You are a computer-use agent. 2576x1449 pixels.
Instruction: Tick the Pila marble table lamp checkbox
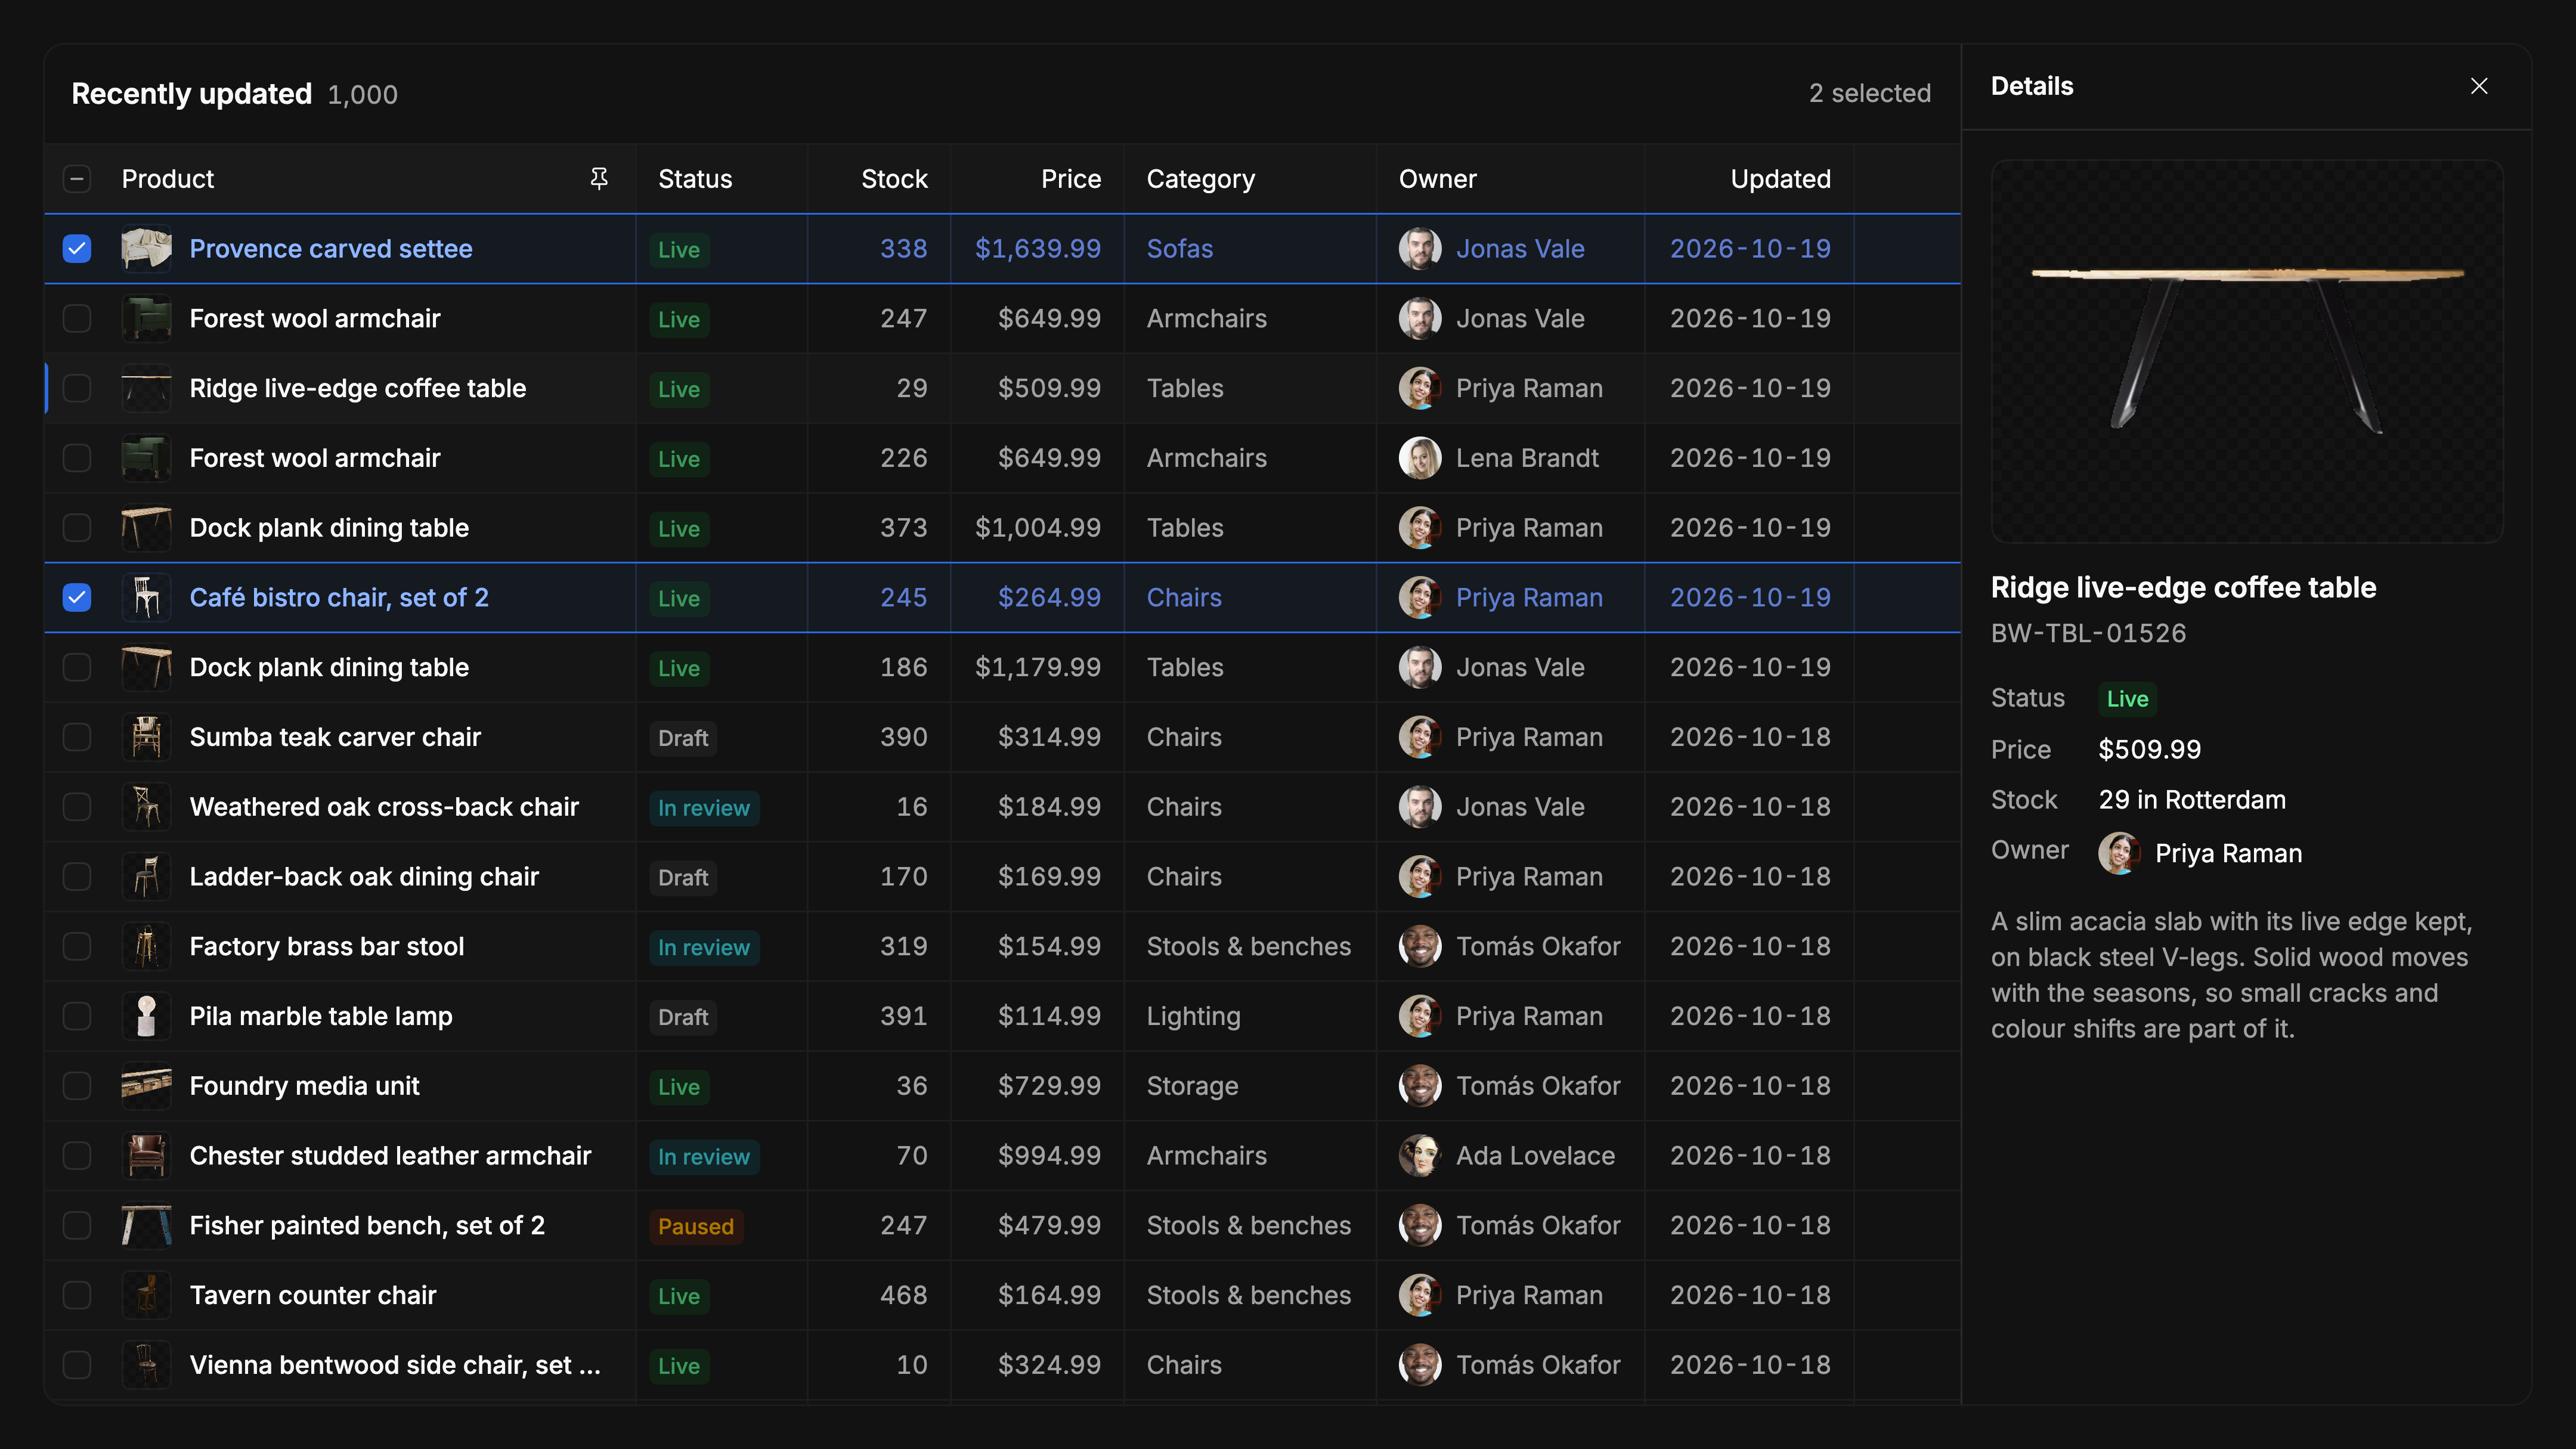77,1016
